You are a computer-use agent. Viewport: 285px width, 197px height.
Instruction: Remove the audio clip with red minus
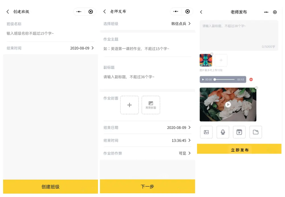click(251, 80)
